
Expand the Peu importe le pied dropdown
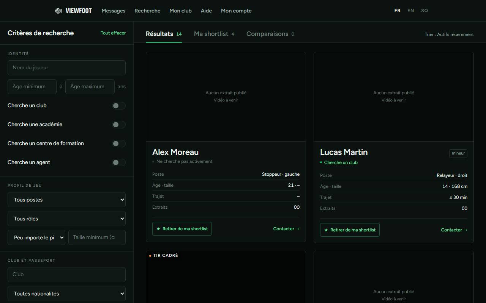[x=36, y=237]
